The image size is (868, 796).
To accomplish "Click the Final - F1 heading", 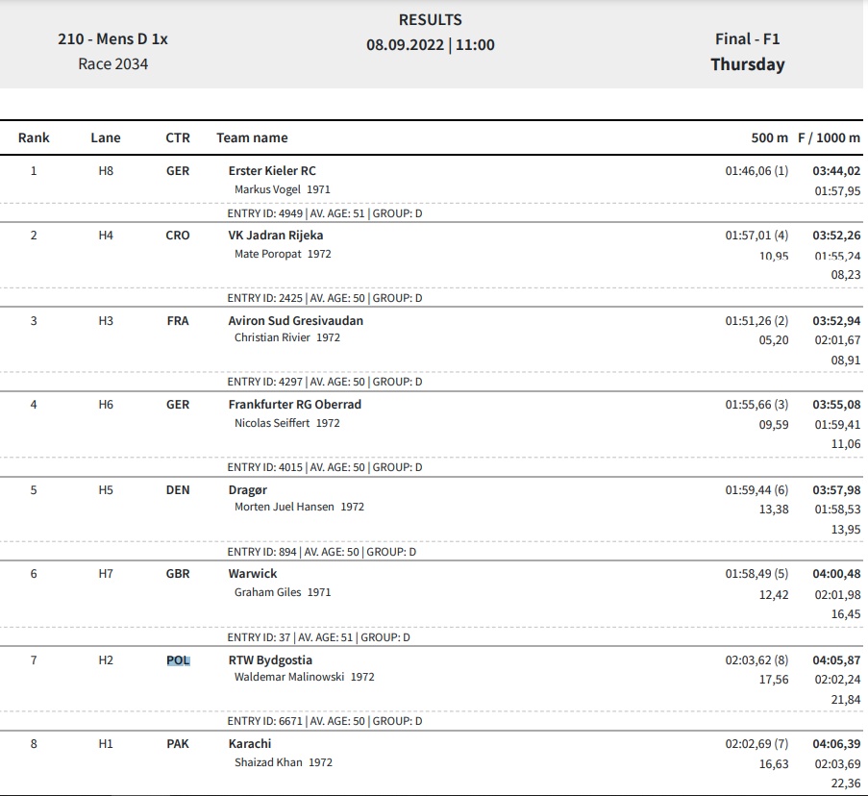I will coord(747,39).
